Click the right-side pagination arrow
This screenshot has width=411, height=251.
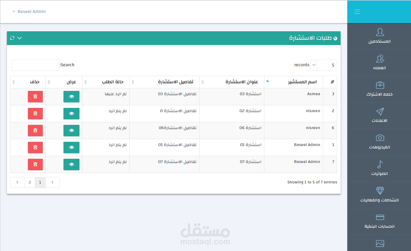click(52, 182)
